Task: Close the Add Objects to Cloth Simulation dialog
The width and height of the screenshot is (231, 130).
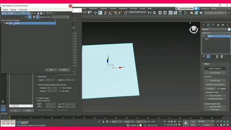Action: [70, 6]
